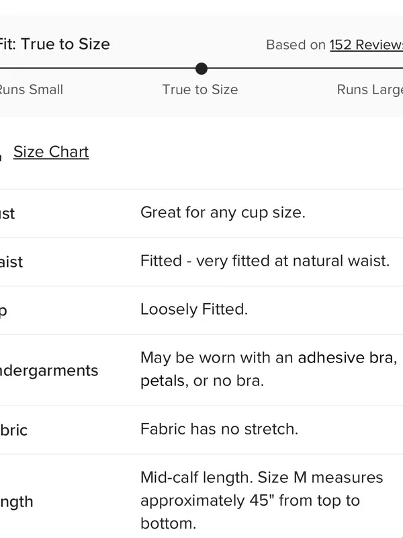Click the Mid-calf length description
The width and height of the screenshot is (403, 538).
(x=262, y=500)
